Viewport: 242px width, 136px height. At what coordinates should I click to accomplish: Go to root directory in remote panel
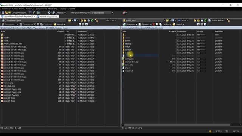pyautogui.click(x=198, y=20)
